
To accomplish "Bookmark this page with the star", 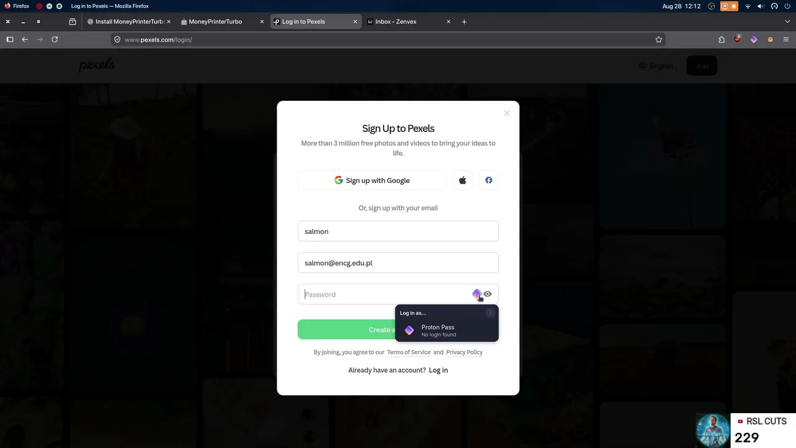I will (659, 39).
